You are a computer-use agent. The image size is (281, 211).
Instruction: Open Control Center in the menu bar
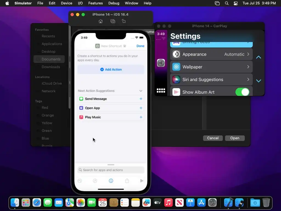point(236,3)
